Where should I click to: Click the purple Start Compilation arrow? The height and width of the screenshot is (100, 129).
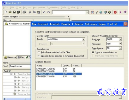click(121, 12)
